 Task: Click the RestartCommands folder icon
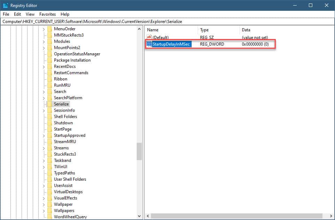pos(50,73)
